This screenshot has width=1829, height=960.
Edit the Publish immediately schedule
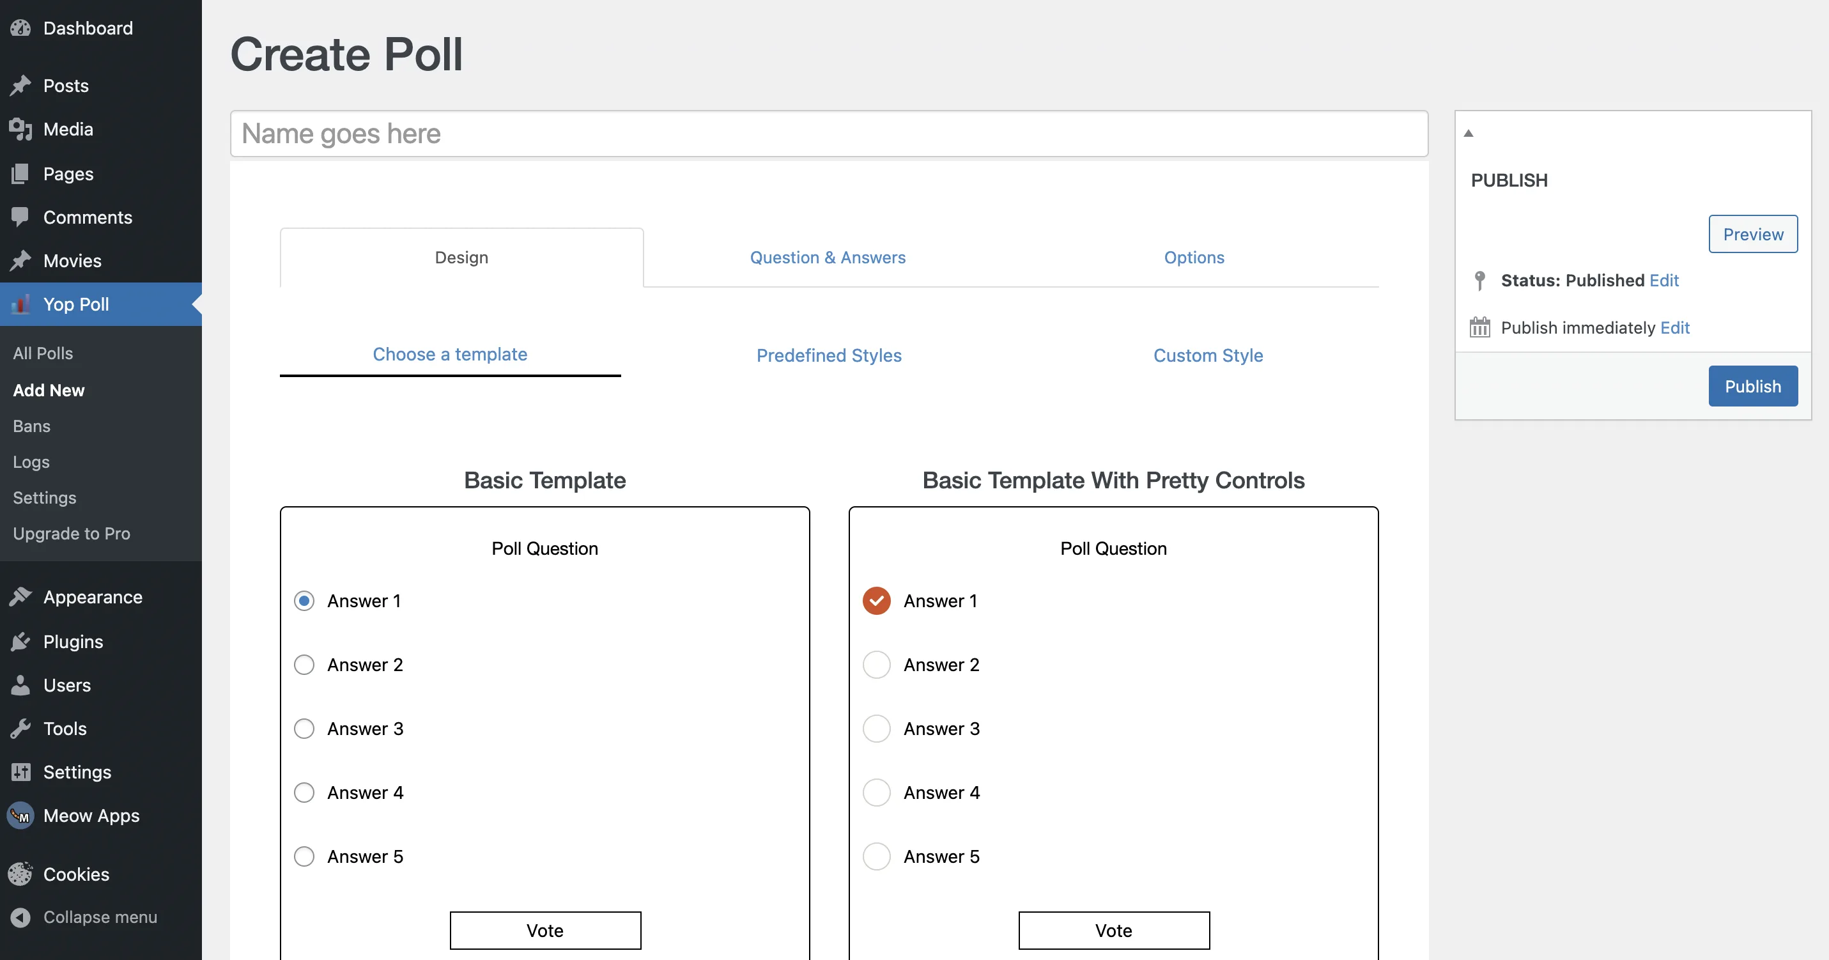click(1674, 327)
